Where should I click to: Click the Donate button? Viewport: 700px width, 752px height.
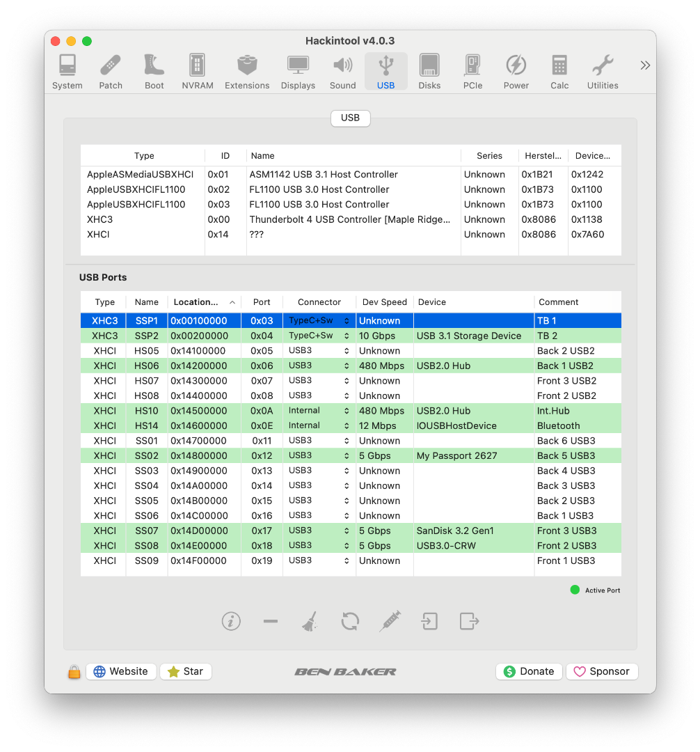(529, 671)
